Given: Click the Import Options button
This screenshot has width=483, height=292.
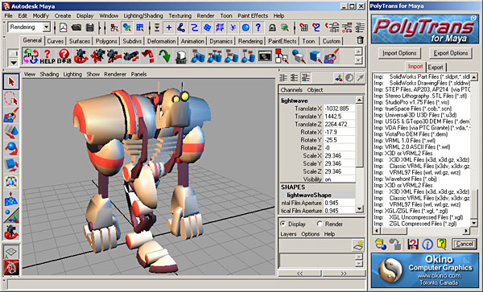Looking at the screenshot, I should tap(399, 53).
